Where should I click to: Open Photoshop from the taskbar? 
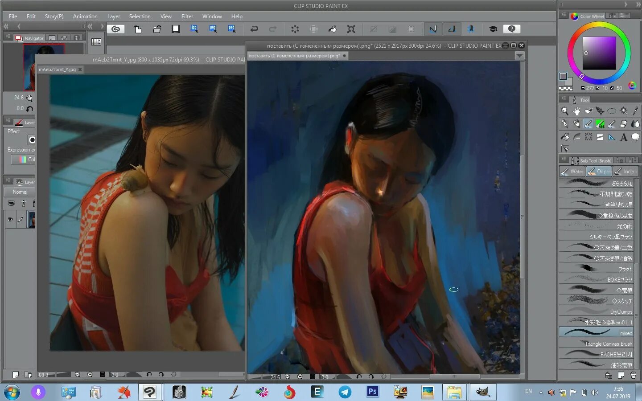coord(373,392)
